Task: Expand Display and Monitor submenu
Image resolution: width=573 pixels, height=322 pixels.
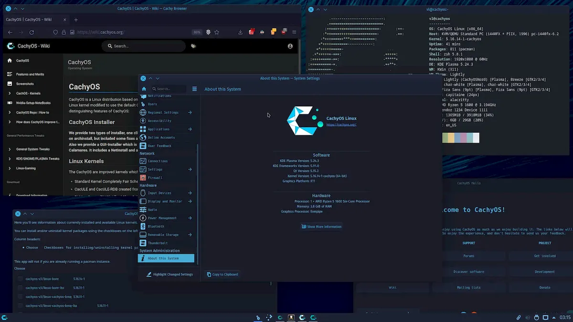Action: click(x=190, y=201)
